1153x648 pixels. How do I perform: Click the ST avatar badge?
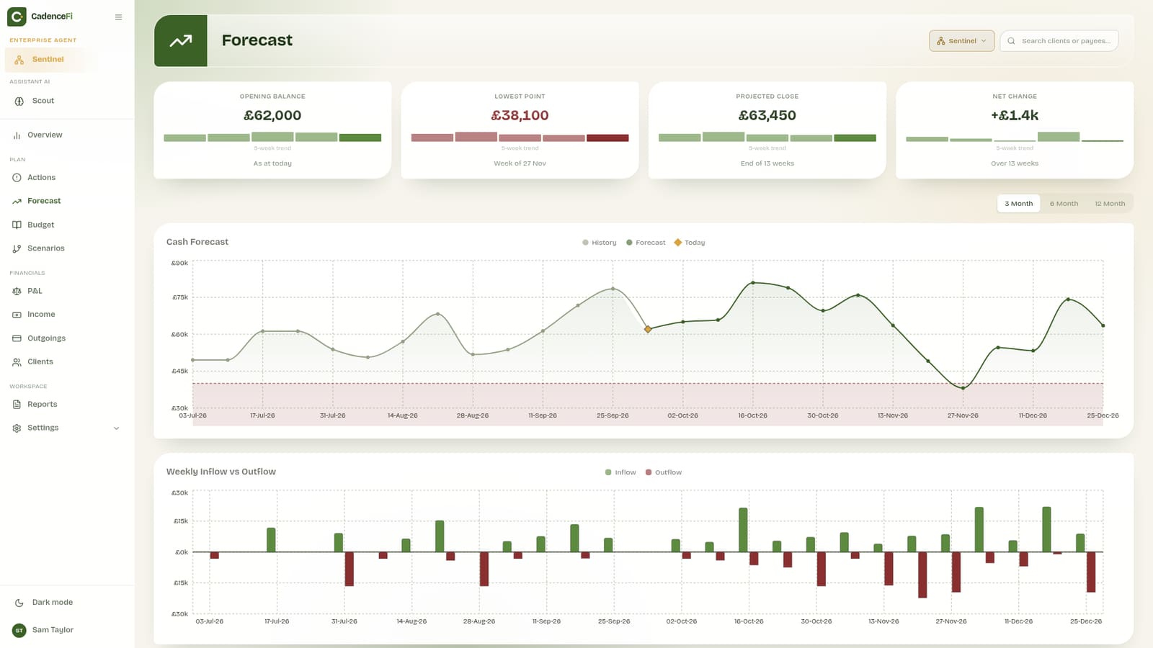pyautogui.click(x=19, y=630)
